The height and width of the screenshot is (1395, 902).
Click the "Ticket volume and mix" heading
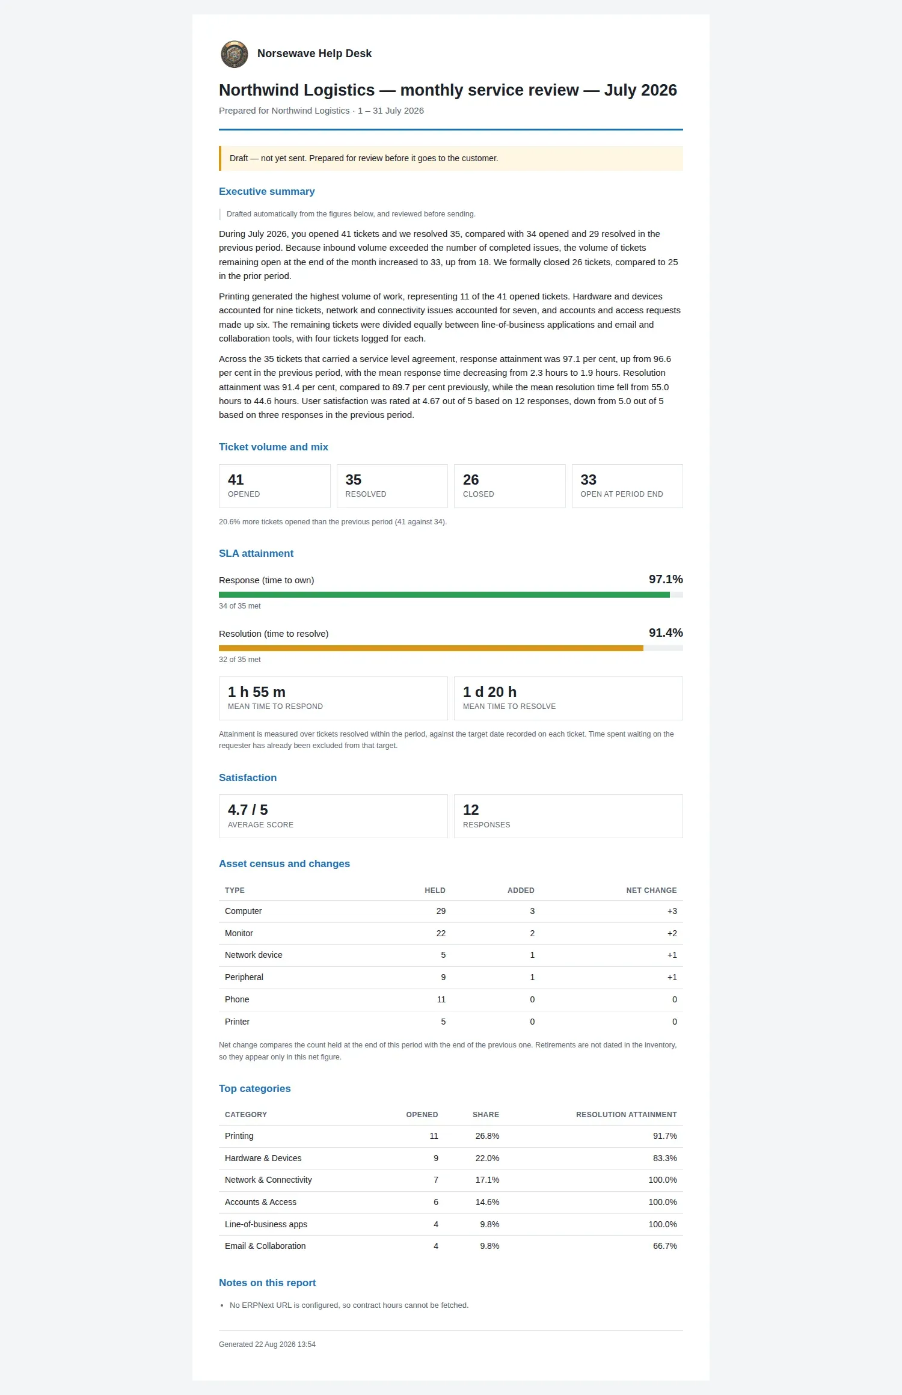(274, 447)
